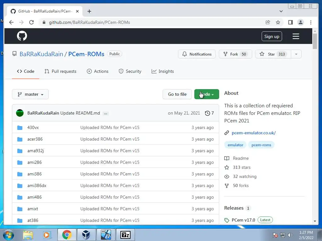Click the page vertical scrollbar thumb
Screen dimensions: 322x241
click(315, 41)
